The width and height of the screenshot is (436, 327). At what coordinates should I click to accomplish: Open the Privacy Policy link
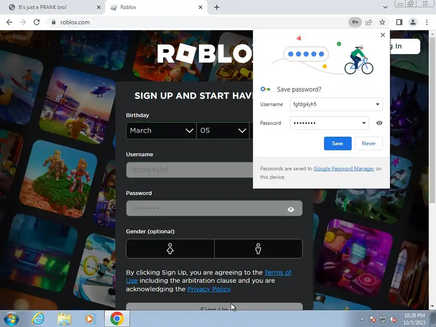click(x=209, y=289)
